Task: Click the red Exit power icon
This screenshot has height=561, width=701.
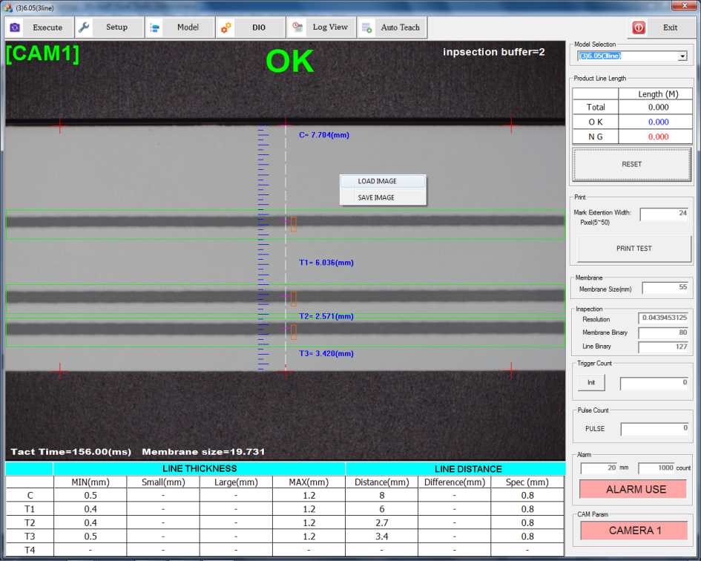Action: [x=639, y=27]
